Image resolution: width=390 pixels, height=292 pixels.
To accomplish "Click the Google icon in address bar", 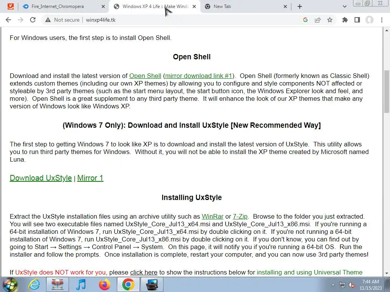I will tap(305, 20).
